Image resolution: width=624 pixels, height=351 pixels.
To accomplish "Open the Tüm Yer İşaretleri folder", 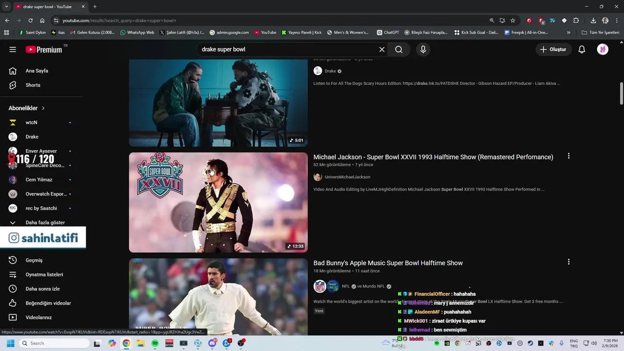I will [x=601, y=33].
